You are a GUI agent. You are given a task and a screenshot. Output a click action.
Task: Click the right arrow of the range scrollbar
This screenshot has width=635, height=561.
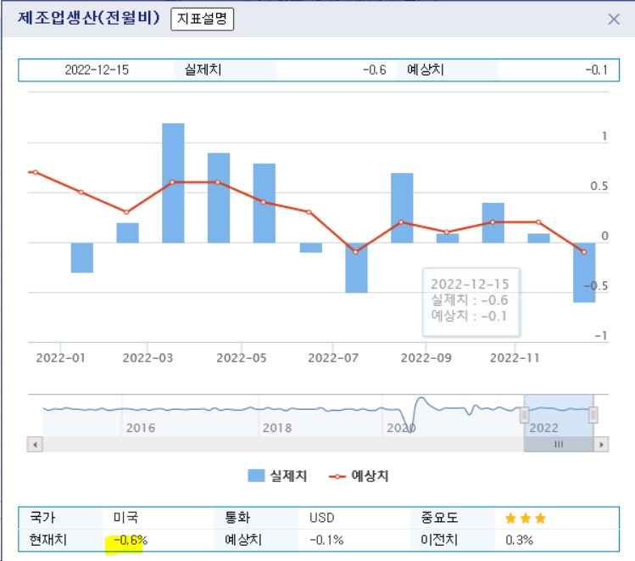pos(601,445)
